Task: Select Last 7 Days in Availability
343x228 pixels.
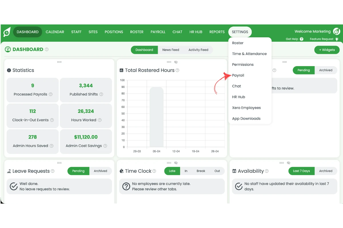Action: point(302,171)
